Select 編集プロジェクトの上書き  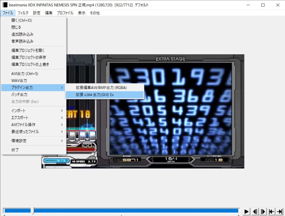click(x=34, y=64)
